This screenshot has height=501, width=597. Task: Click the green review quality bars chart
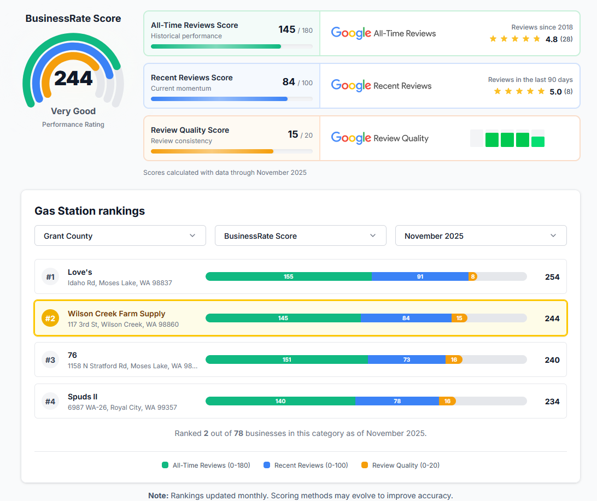507,139
